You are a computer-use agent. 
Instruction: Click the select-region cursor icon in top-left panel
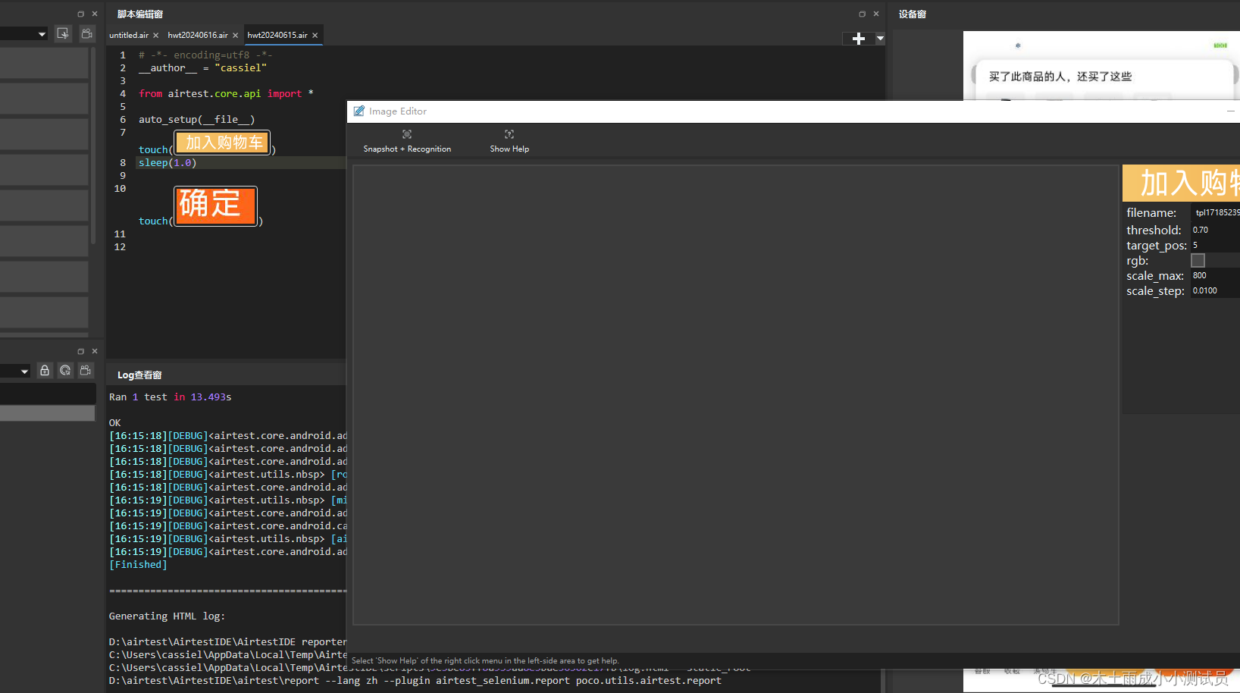pos(63,33)
